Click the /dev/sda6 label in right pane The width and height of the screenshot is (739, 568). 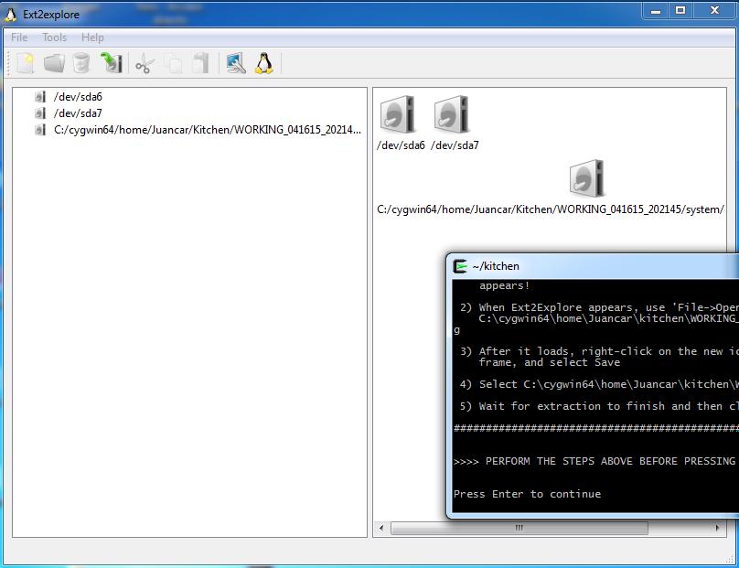tap(401, 145)
